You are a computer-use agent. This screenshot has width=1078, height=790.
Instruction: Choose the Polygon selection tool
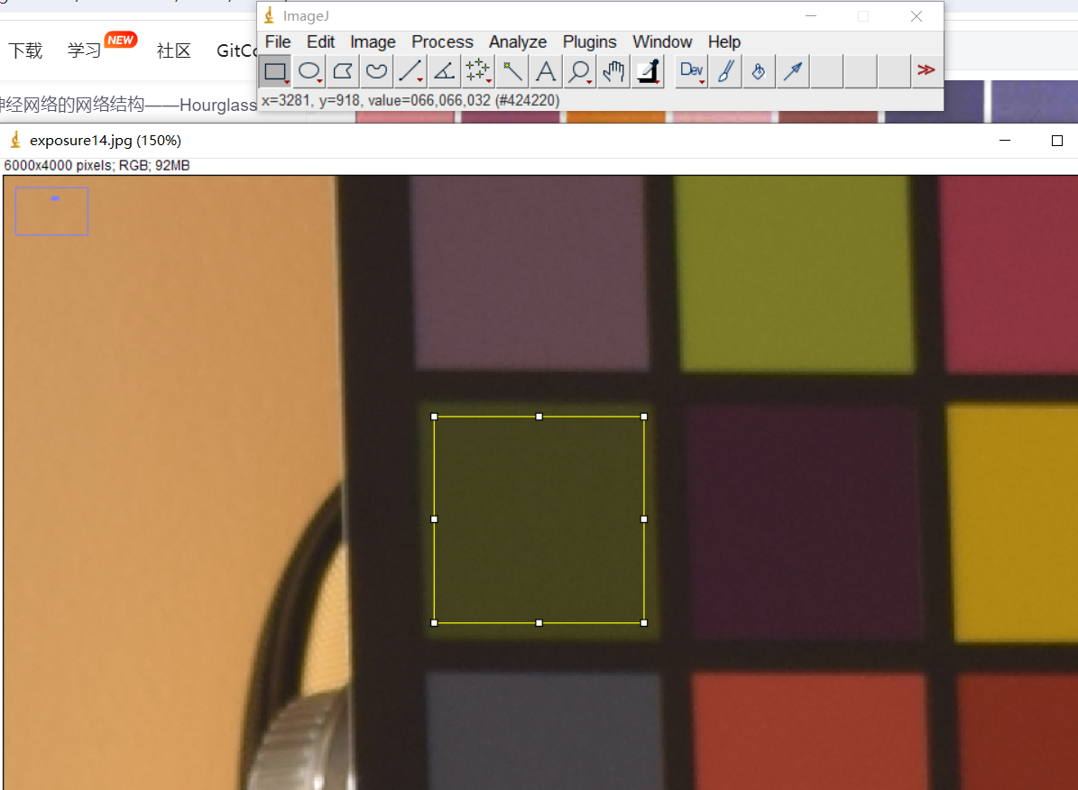coord(343,71)
